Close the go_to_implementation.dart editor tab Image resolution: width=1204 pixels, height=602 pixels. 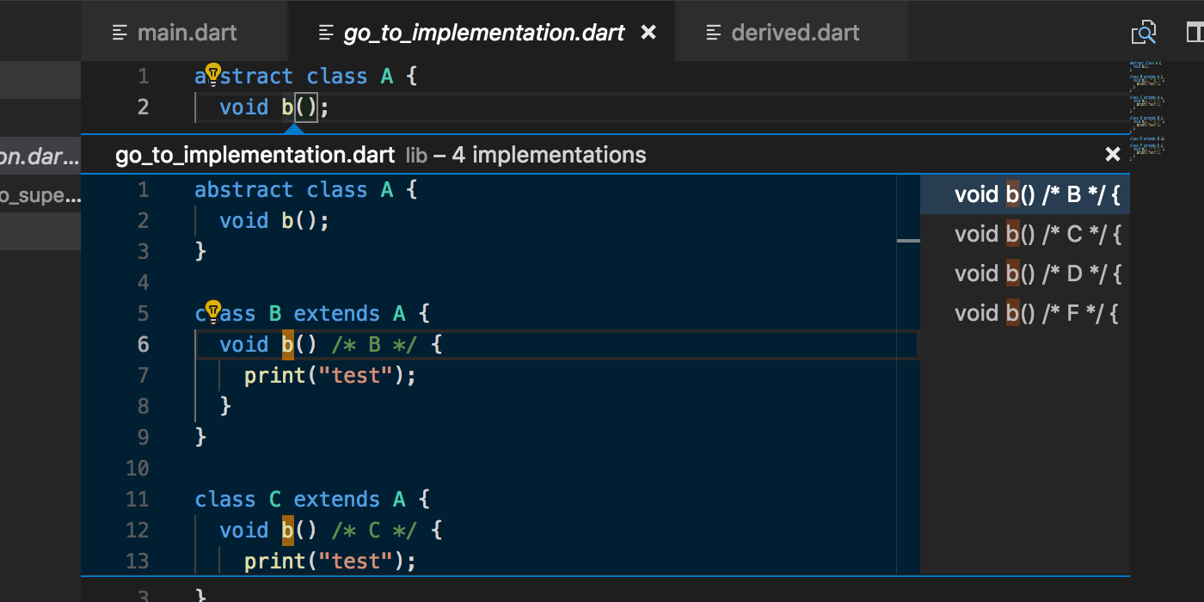[x=649, y=33]
